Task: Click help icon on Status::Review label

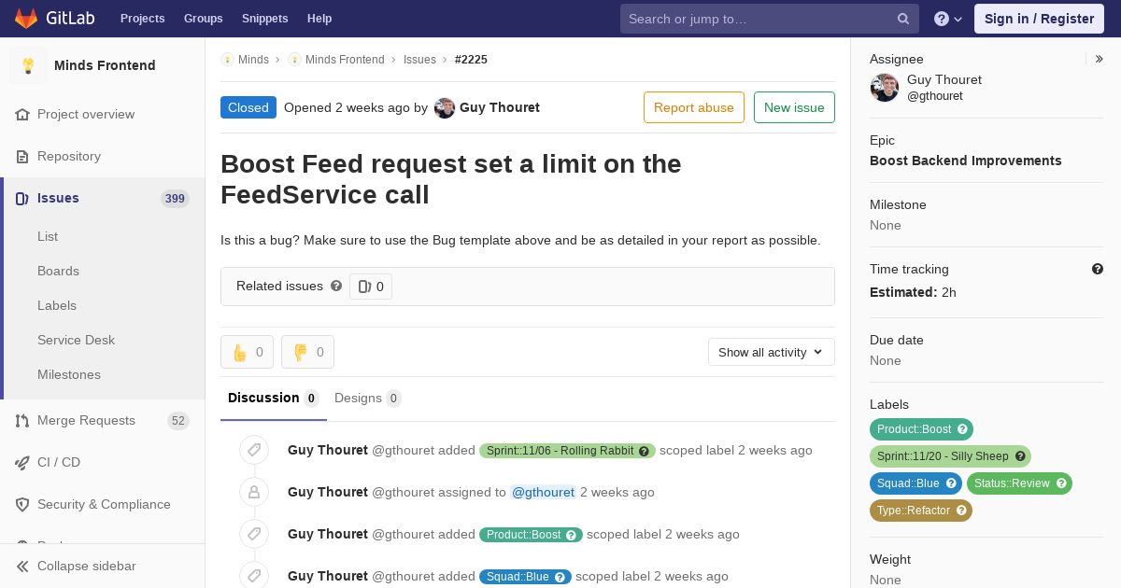Action: (x=1061, y=483)
